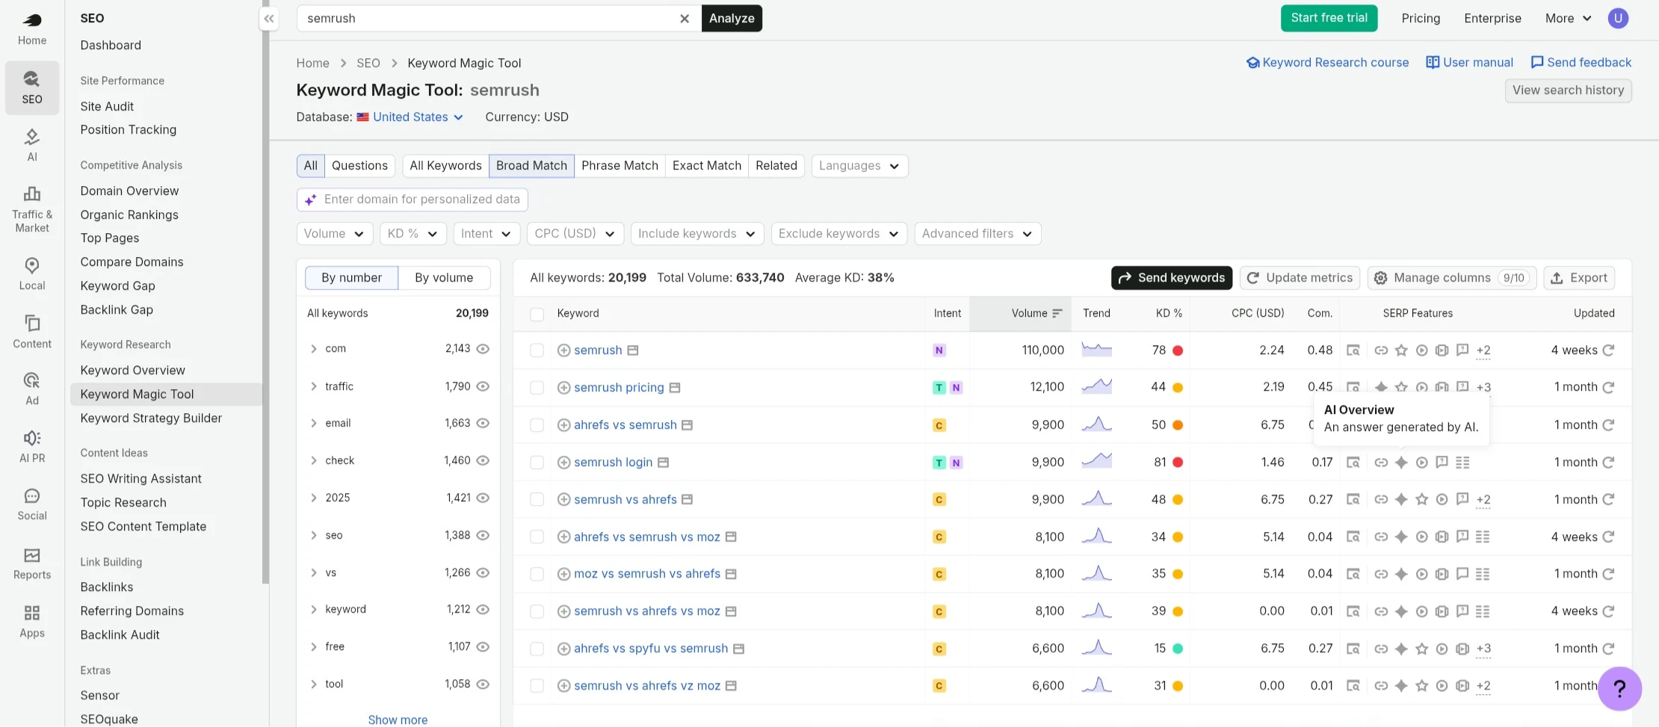The image size is (1659, 727).
Task: Expand the check keyword group chevron
Action: click(314, 460)
